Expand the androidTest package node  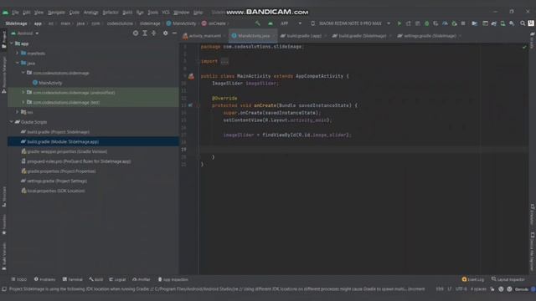click(23, 93)
